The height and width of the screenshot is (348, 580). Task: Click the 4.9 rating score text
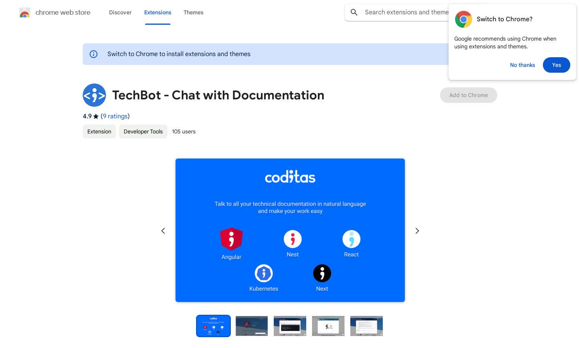87,116
